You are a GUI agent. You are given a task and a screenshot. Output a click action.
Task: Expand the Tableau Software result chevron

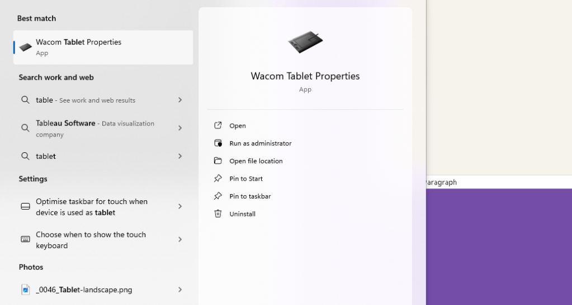(180, 128)
